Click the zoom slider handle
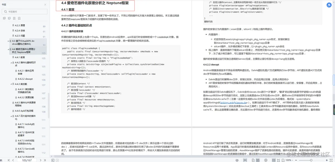The width and height of the screenshot is (335, 162). click(311, 160)
